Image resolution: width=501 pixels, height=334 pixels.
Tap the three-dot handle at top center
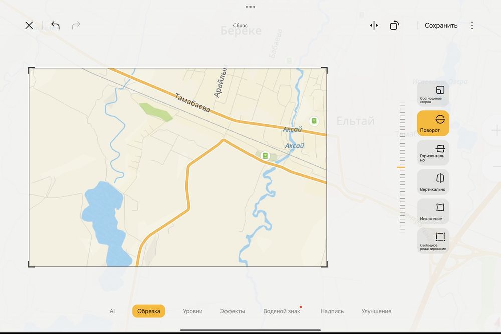(x=250, y=7)
